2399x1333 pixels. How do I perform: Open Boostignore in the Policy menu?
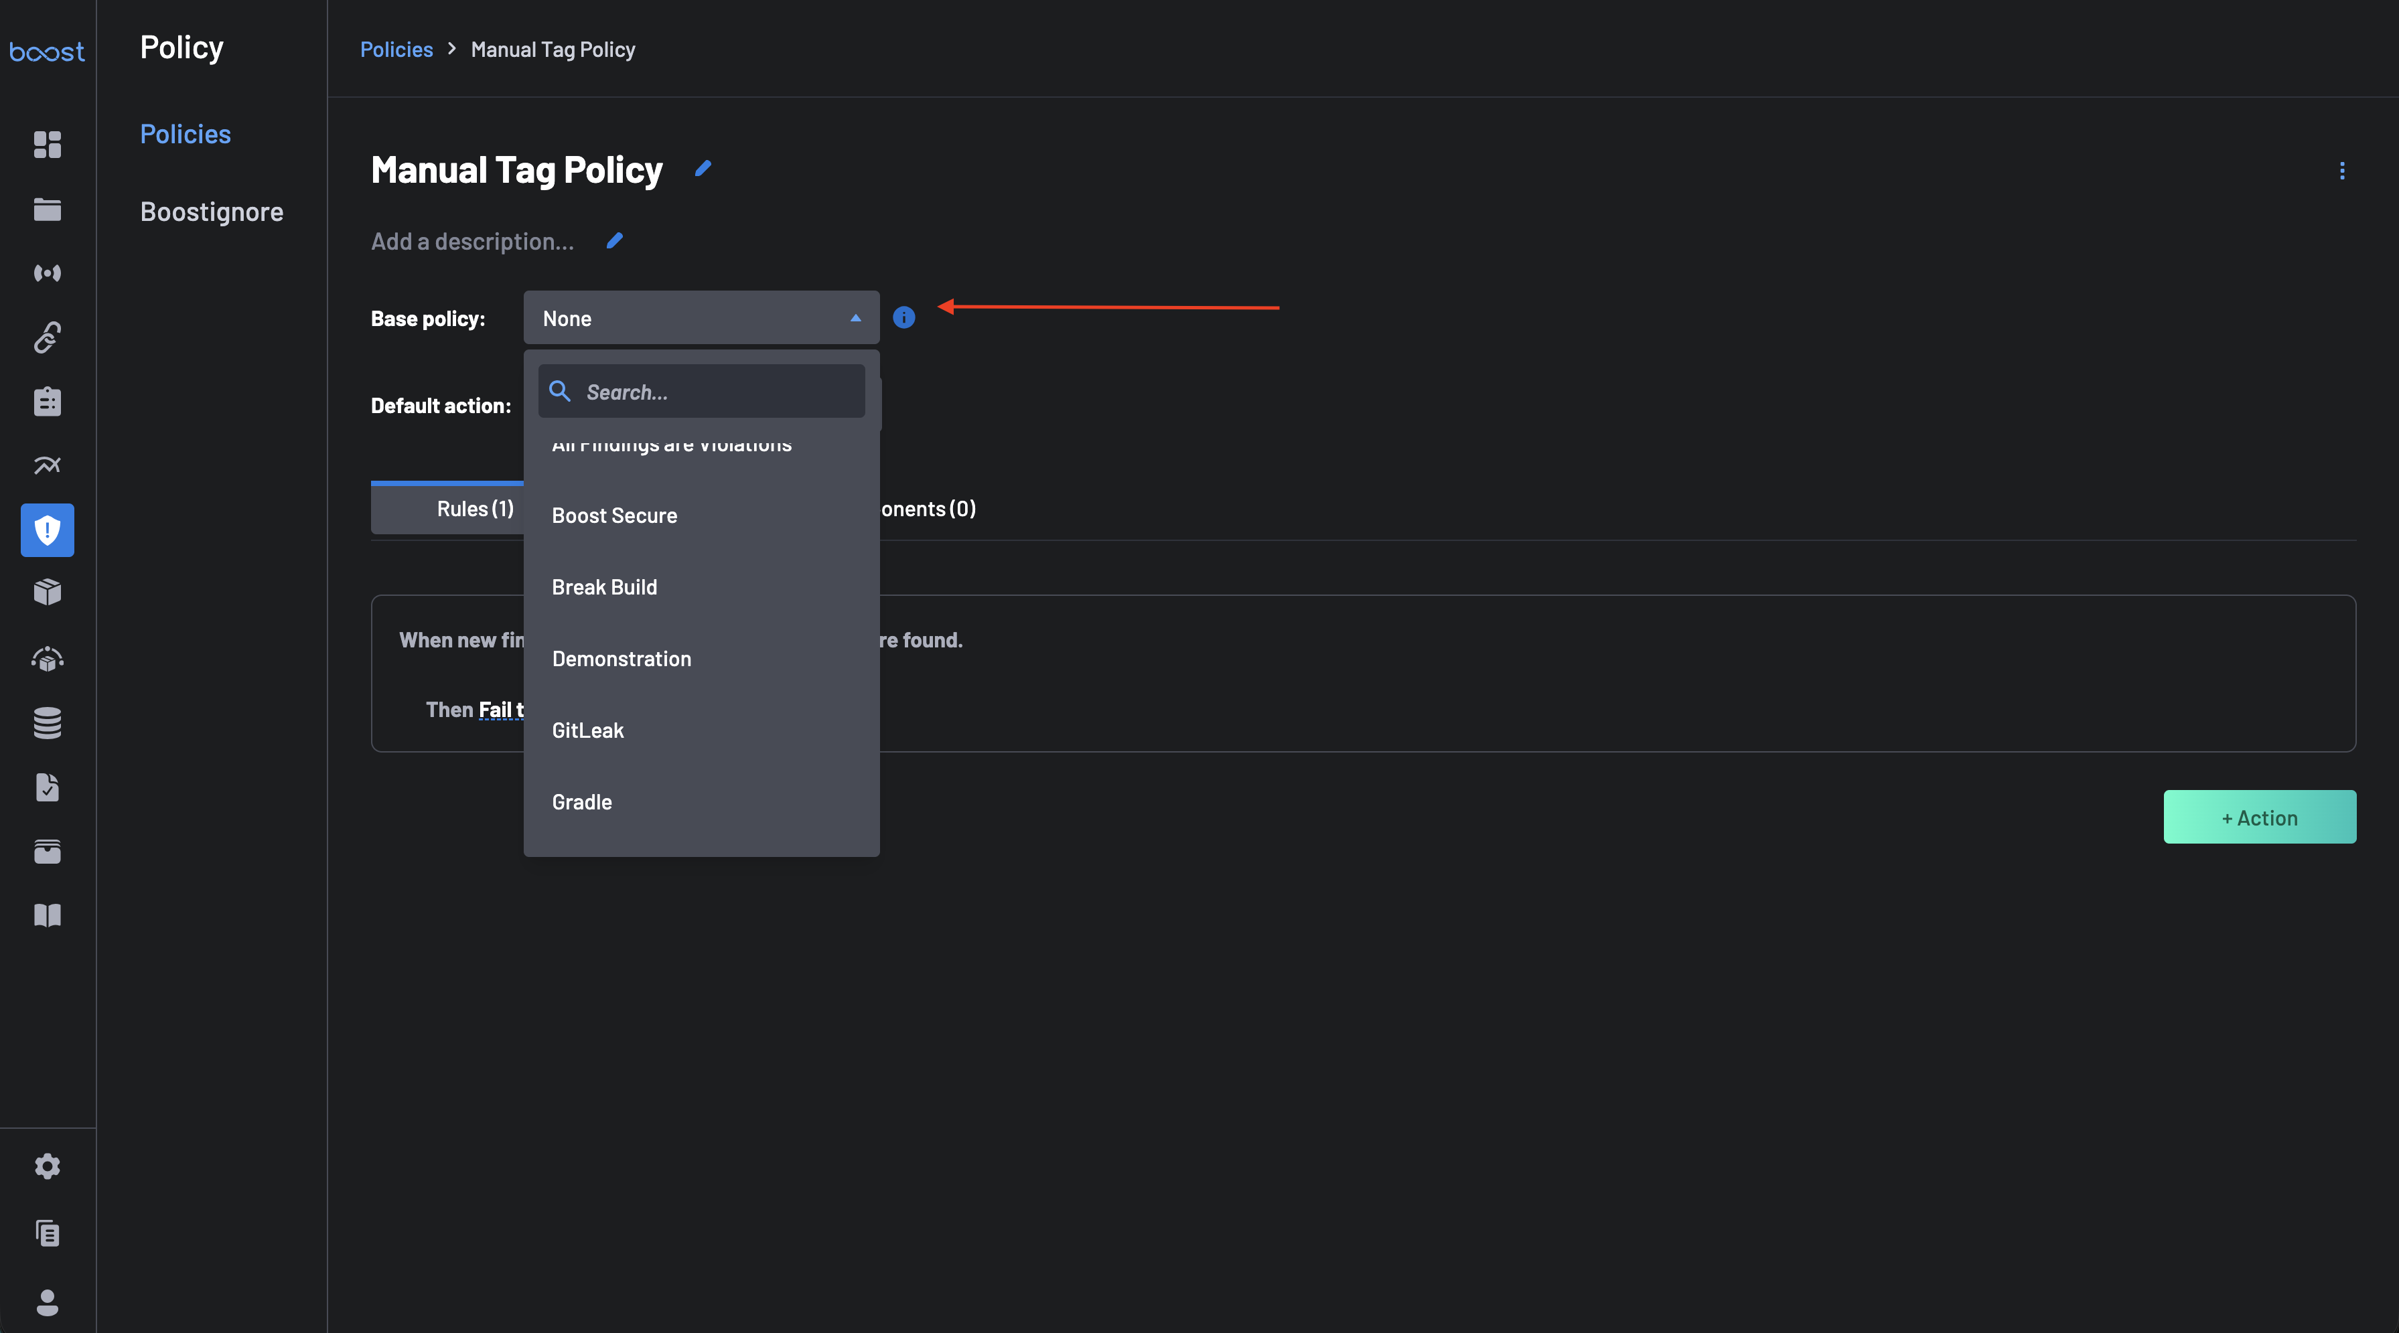click(212, 212)
